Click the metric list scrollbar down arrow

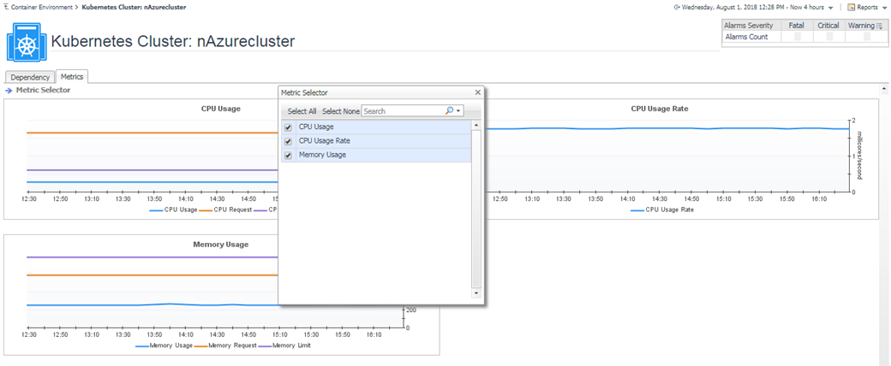pos(476,292)
